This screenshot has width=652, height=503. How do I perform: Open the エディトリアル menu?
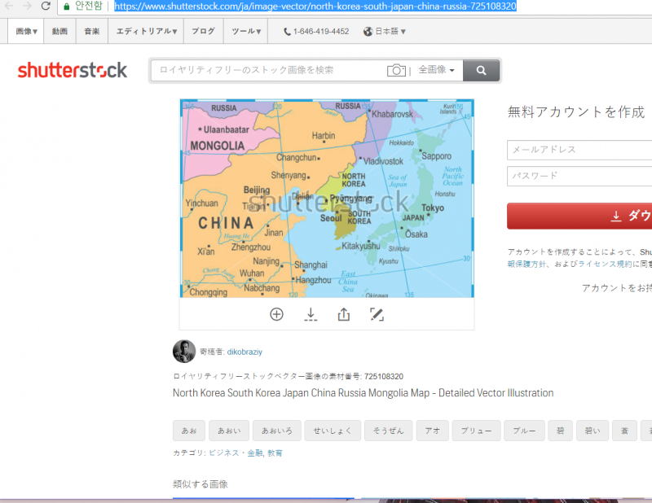tap(147, 32)
